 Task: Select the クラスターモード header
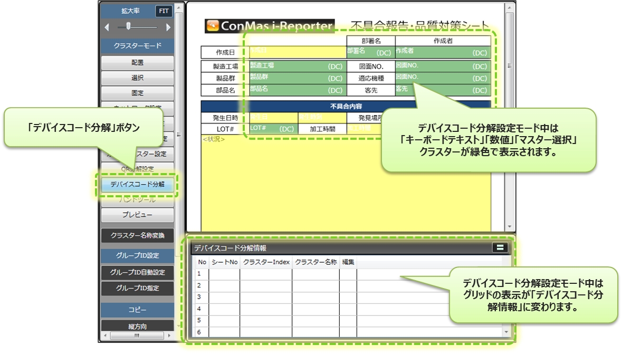(x=137, y=46)
